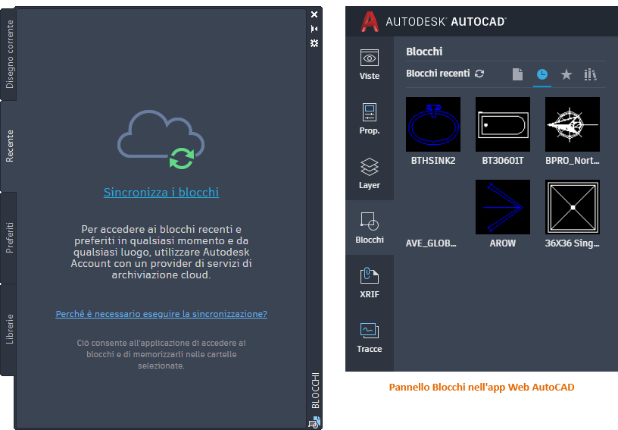The image size is (618, 430).
Task: Click the Blocchi panel heading
Action: [424, 52]
